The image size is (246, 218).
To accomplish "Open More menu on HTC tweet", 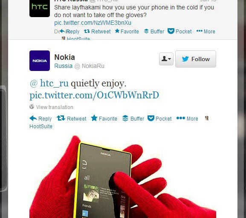I will 205,32.
